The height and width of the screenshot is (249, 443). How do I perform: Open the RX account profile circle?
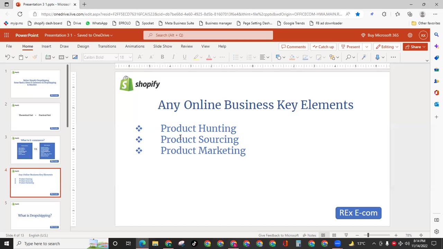(423, 35)
